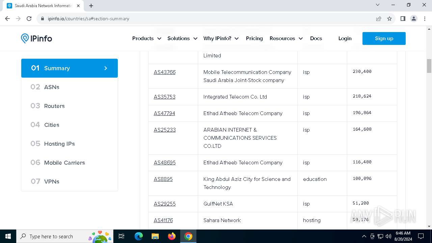Open network settings tray icon

380,236
